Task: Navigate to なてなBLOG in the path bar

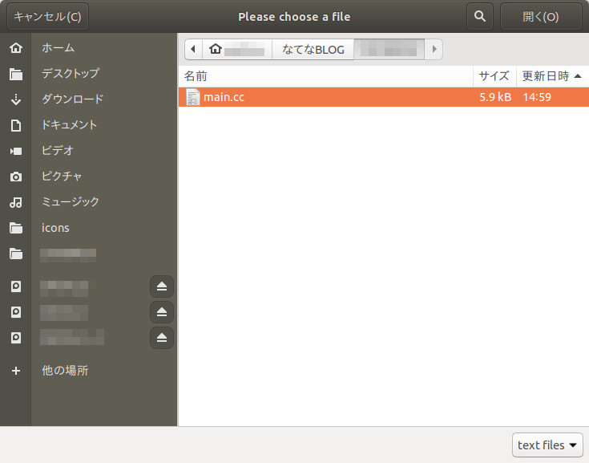Action: coord(313,49)
